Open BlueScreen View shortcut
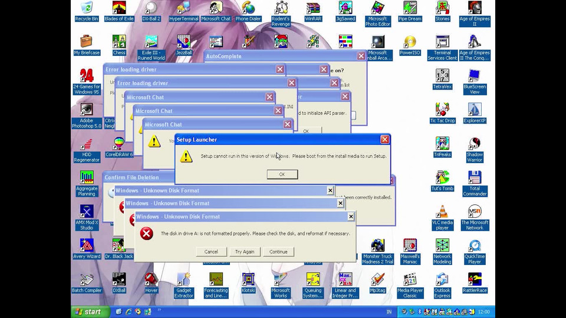 point(474,81)
